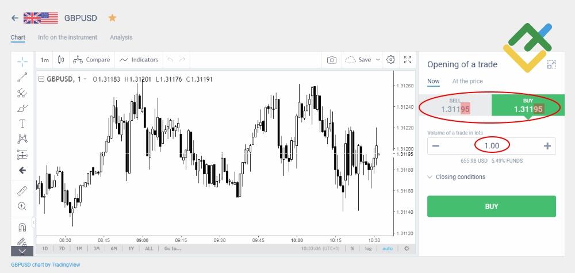Set the date range to 3M
The image size is (575, 273).
click(x=97, y=248)
